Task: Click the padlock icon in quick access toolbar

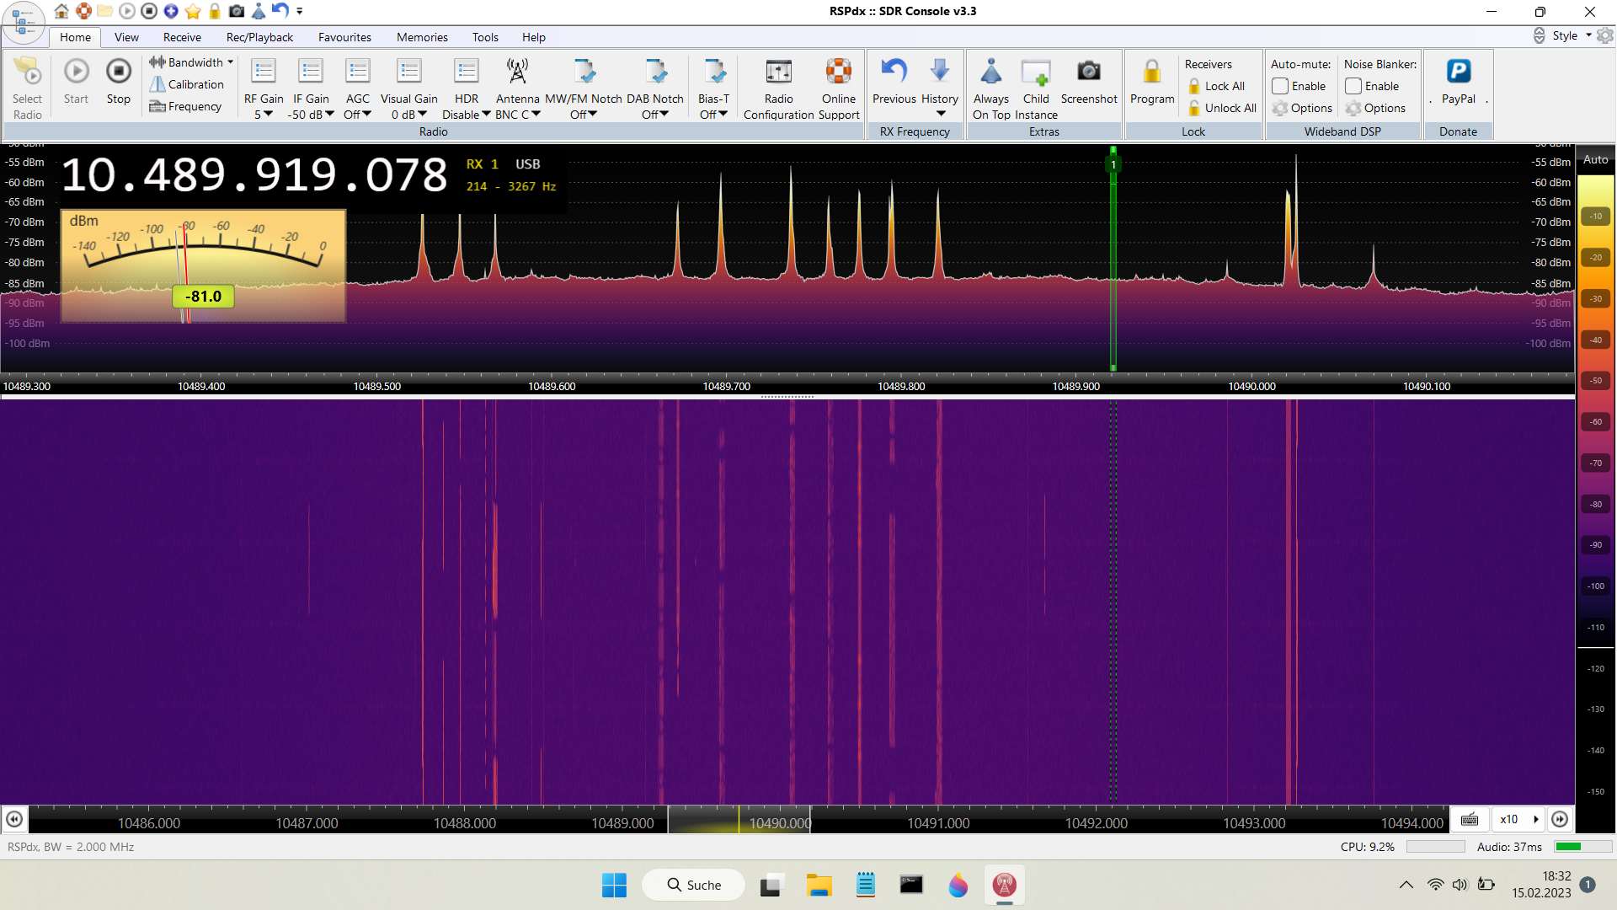Action: click(215, 11)
